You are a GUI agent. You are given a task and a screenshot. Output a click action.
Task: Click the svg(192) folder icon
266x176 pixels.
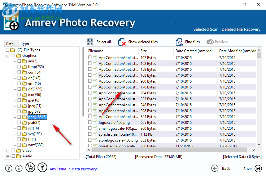tap(24, 134)
